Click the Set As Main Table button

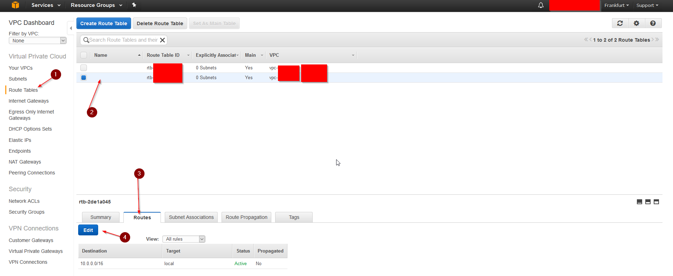pos(214,23)
